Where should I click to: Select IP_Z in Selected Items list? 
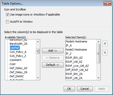68,54
